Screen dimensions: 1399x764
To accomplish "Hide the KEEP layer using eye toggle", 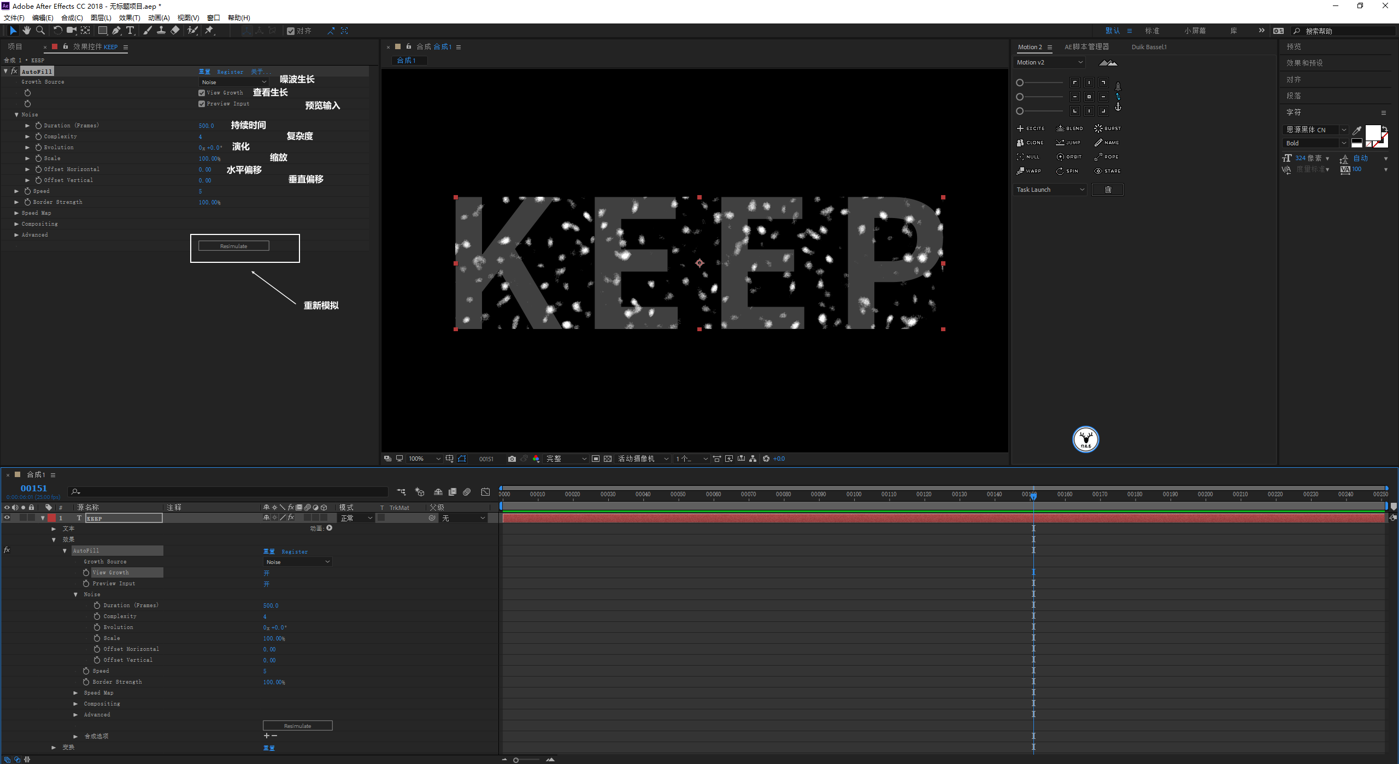I will click(7, 518).
